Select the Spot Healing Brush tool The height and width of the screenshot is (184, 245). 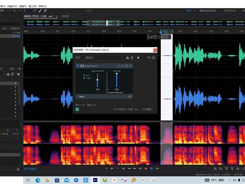45,11
